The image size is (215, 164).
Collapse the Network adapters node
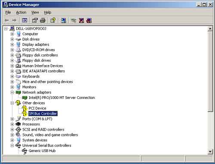(x=12, y=92)
